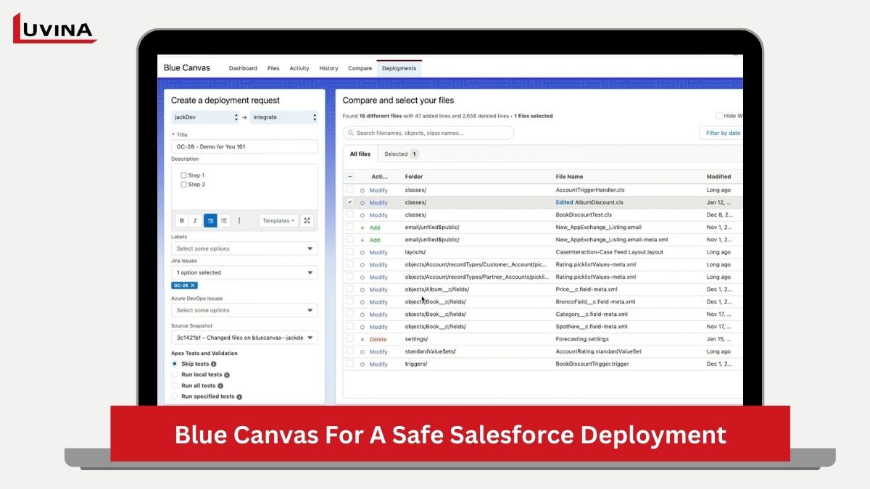
Task: Click the Filter by date button
Action: [x=721, y=133]
